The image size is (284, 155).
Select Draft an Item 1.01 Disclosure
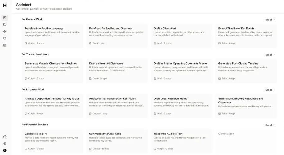(117, 71)
